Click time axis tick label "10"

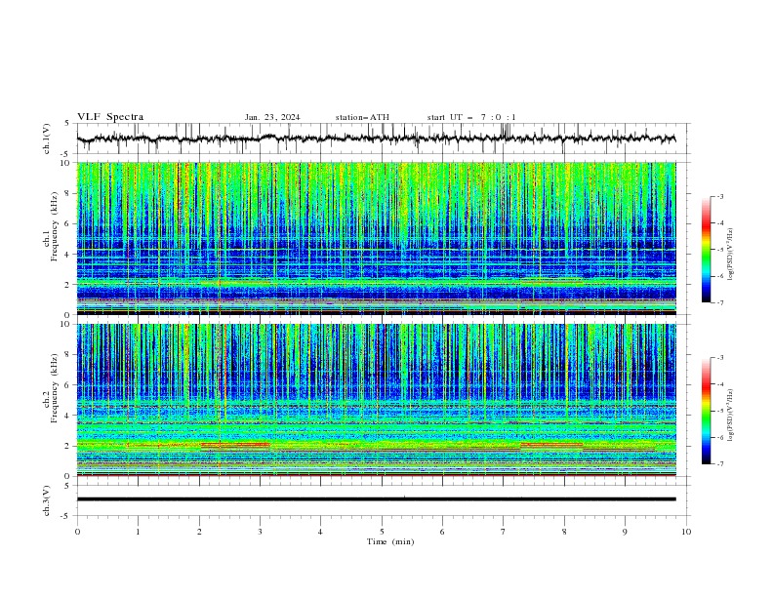point(686,532)
